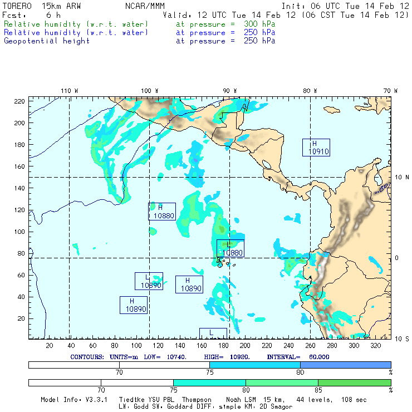Viewport: 412px width, 412px height.
Task: Select the 90 W longitude axis label
Action: 229,90
